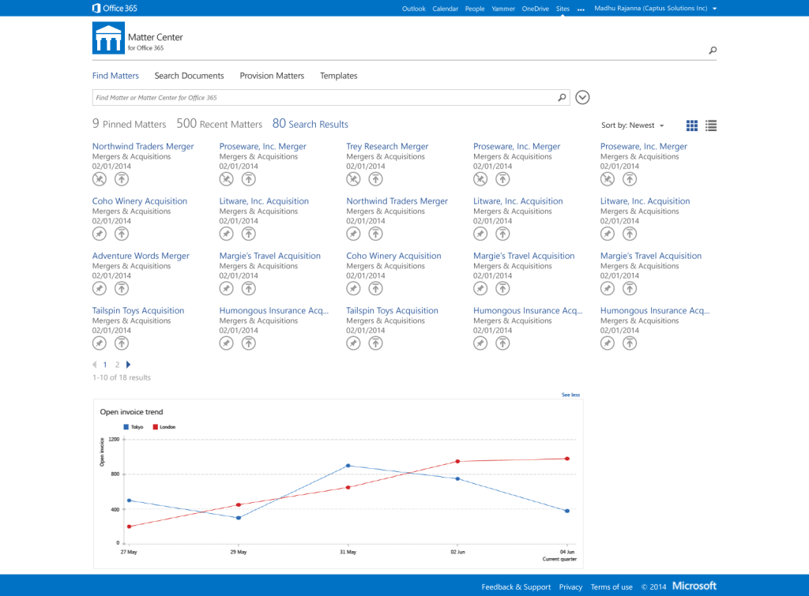The image size is (809, 596).
Task: Click search icon at header's right edge
Action: 713,51
